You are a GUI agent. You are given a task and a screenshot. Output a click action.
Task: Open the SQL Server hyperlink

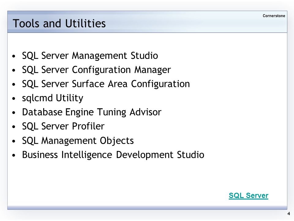(248, 196)
